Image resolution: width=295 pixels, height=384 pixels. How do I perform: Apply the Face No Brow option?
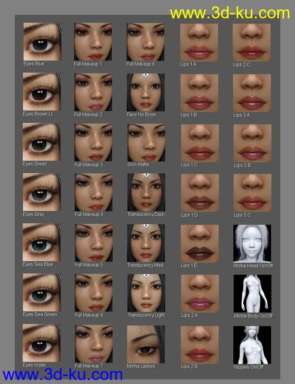pyautogui.click(x=146, y=92)
